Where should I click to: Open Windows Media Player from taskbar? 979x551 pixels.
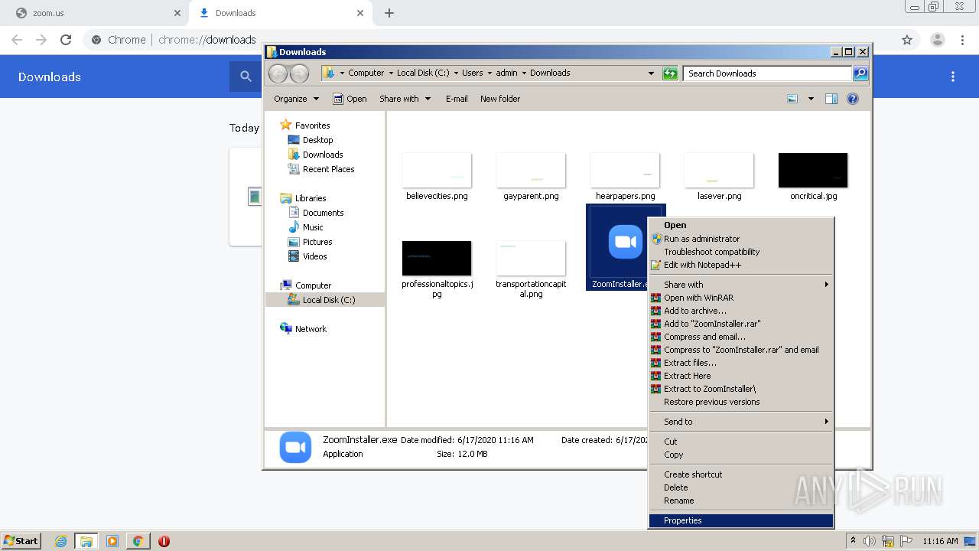coord(112,541)
